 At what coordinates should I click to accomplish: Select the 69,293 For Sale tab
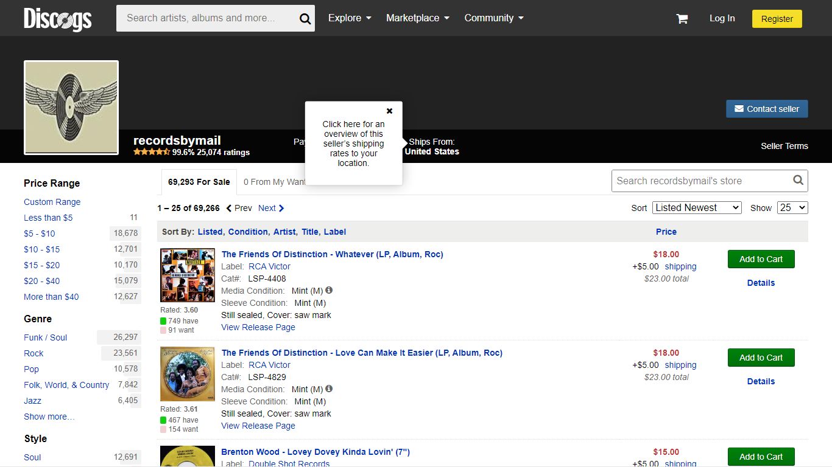199,182
